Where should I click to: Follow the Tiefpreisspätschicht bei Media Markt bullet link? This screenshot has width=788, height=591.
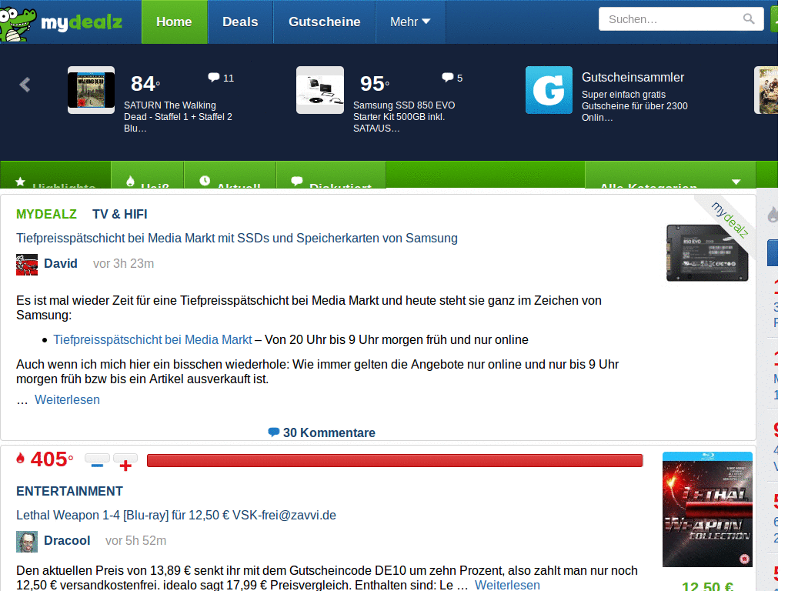(x=152, y=339)
